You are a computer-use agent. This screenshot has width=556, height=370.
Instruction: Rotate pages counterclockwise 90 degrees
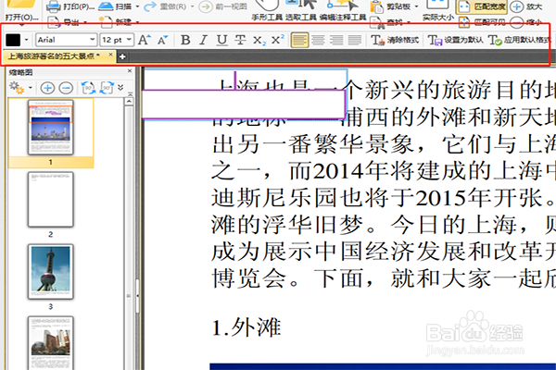[88, 88]
